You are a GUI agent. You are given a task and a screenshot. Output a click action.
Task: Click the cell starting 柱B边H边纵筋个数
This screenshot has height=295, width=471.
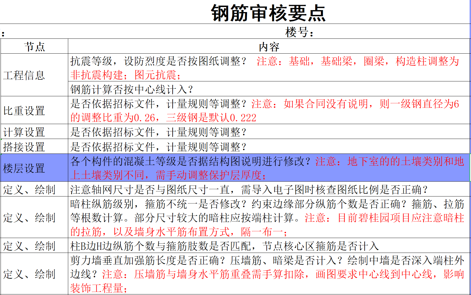pyautogui.click(x=269, y=246)
